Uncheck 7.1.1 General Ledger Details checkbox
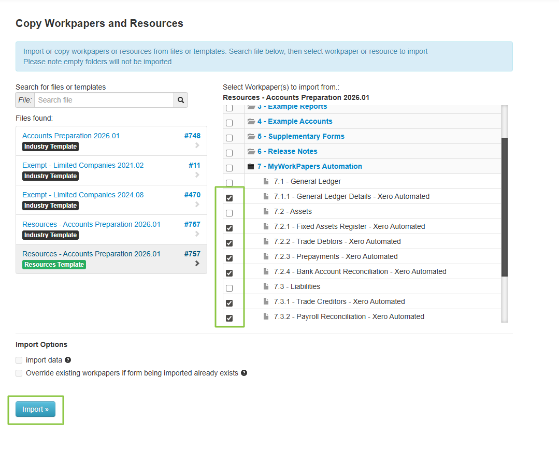Screen dimensions: 559x449 coord(229,198)
